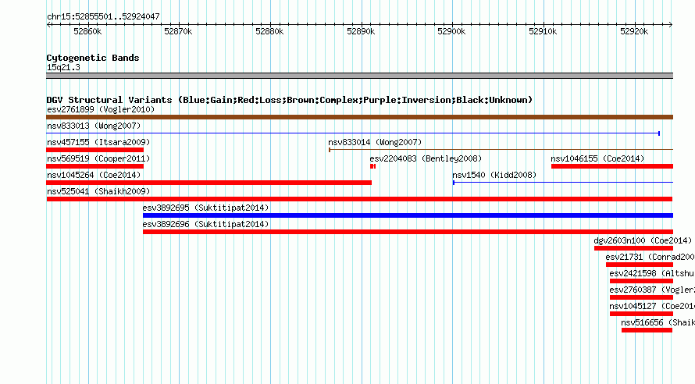Click the 52880k ruler tick label

(x=269, y=31)
